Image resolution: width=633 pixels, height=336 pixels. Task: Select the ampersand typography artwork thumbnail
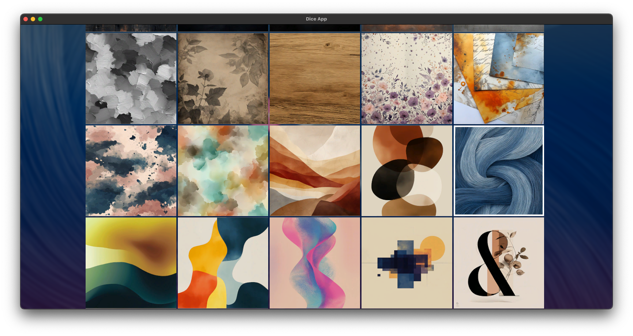tap(498, 263)
